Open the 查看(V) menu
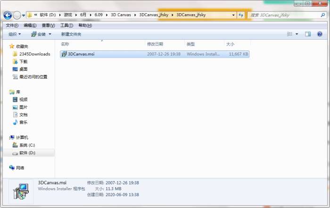Screen dimensions: 330x208 48,25
